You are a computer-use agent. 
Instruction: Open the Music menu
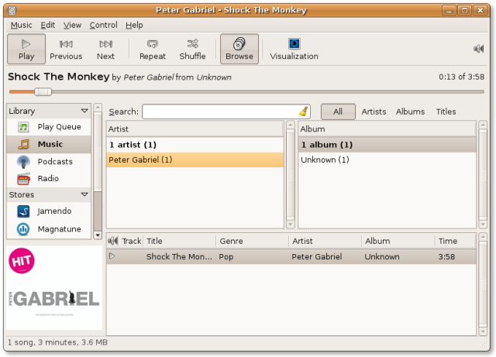(x=21, y=25)
